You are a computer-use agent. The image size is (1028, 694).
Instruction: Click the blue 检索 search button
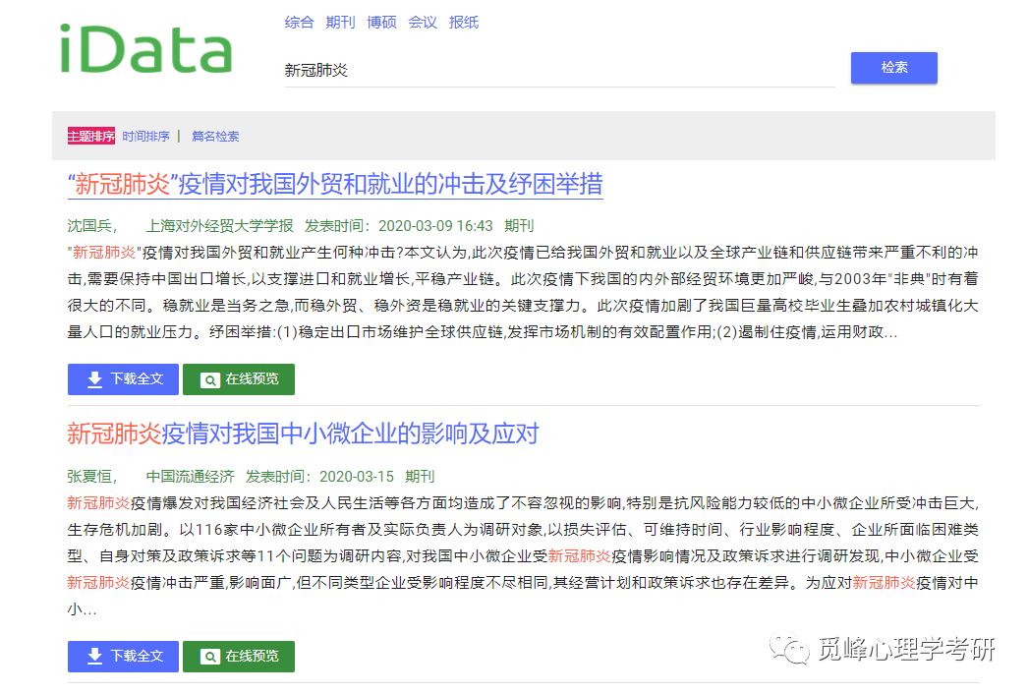coord(893,68)
